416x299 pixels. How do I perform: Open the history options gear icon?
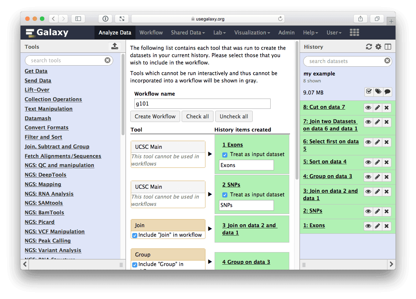[379, 47]
